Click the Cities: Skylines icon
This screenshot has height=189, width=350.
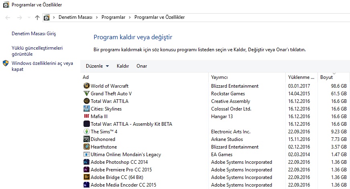(x=86, y=109)
